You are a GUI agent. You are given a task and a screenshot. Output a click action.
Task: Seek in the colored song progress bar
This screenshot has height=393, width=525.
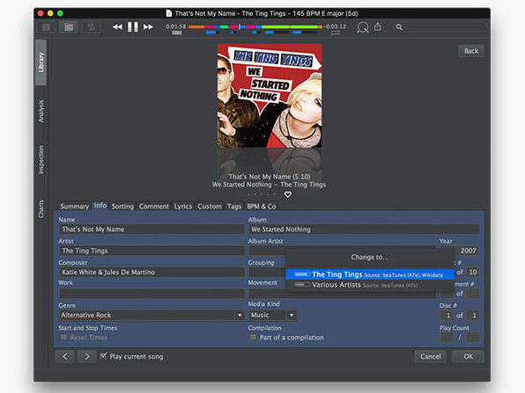(x=255, y=26)
